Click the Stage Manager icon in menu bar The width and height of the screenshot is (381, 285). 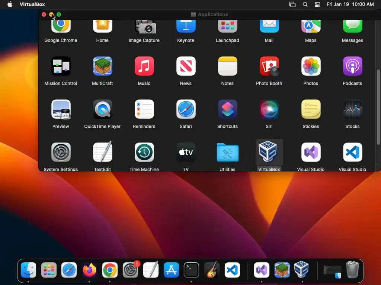tap(292, 4)
